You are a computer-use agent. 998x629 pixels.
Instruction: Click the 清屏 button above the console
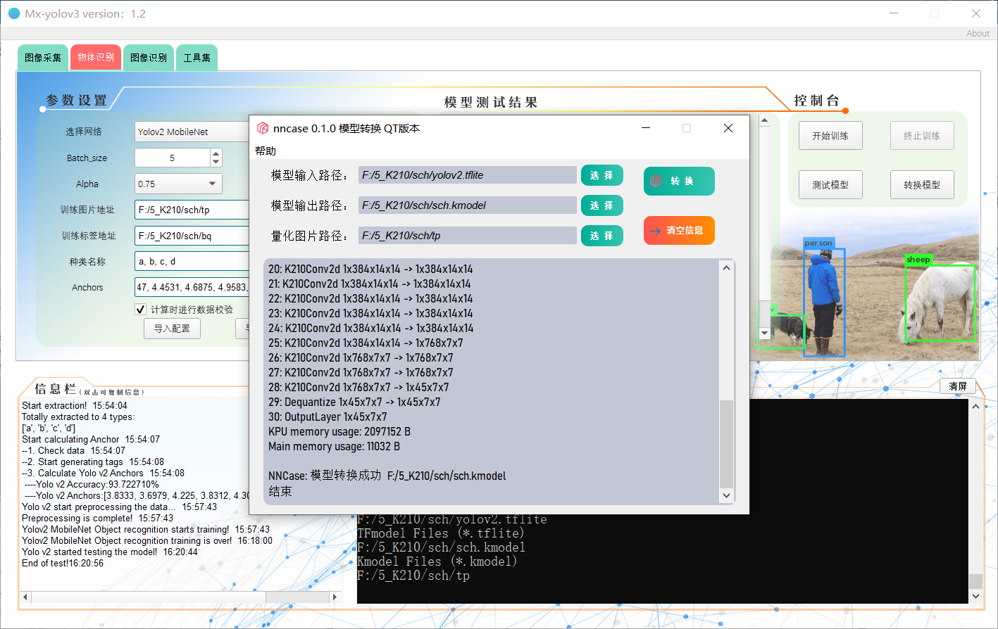(x=959, y=386)
